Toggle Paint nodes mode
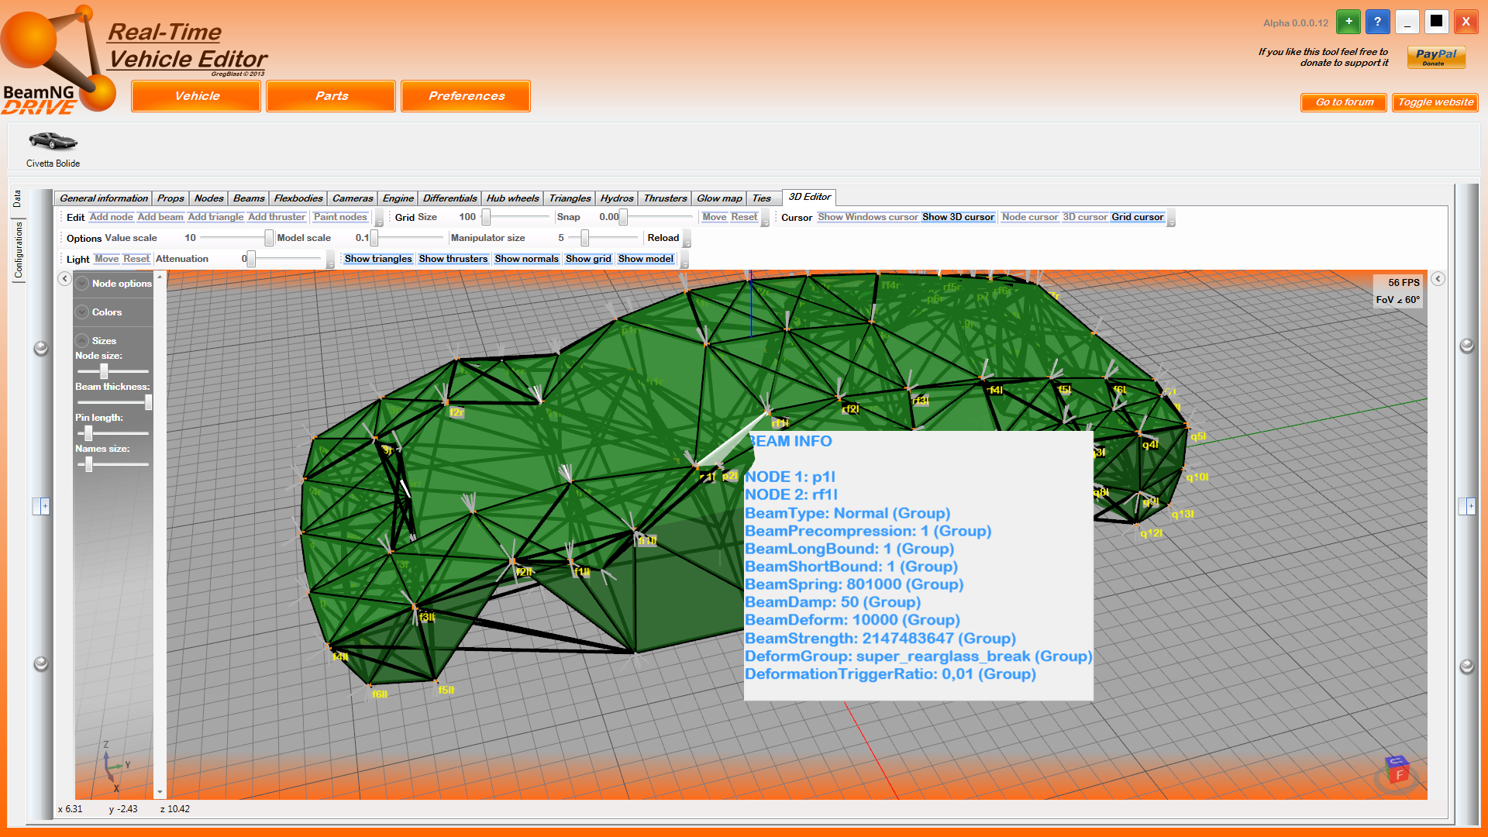This screenshot has width=1488, height=837. tap(340, 217)
